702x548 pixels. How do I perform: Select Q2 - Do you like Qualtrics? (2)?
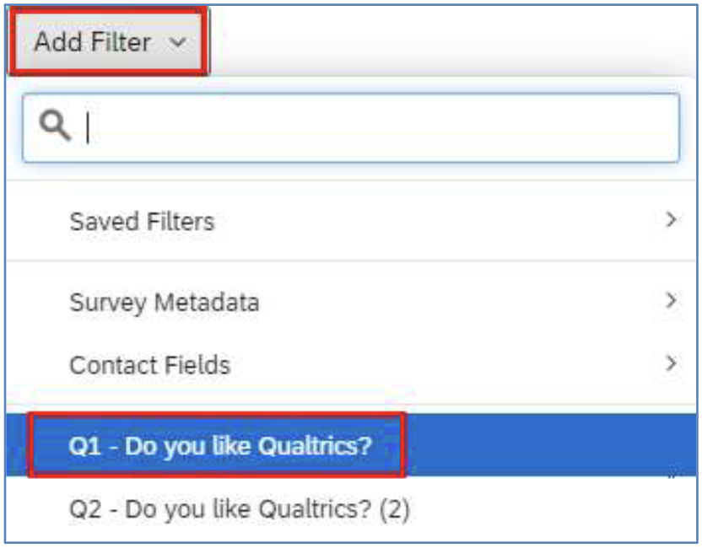tap(351, 508)
